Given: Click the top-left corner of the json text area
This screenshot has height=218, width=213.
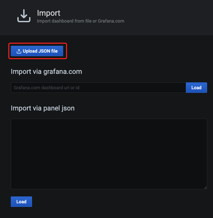Looking at the screenshot, I should [x=11, y=119].
